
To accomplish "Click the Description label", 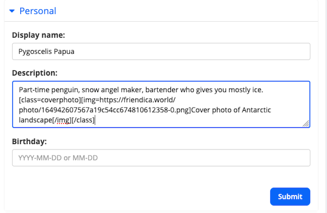I will 35,73.
